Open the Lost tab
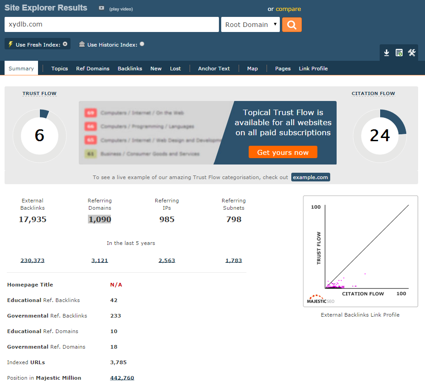Screen dimensions: 425x382 pos(175,69)
